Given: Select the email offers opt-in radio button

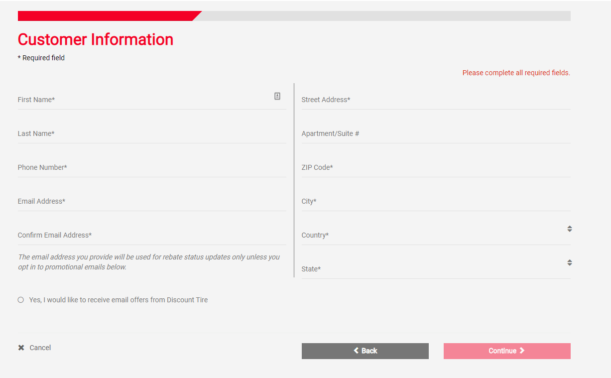Looking at the screenshot, I should click(20, 300).
